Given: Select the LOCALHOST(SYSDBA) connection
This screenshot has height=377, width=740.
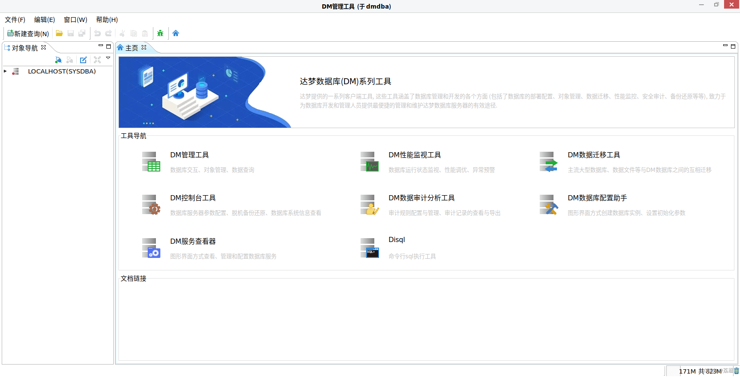Looking at the screenshot, I should [x=62, y=71].
